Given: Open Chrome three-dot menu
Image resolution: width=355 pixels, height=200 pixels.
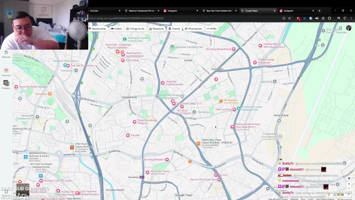Looking at the screenshot, I should [351, 18].
